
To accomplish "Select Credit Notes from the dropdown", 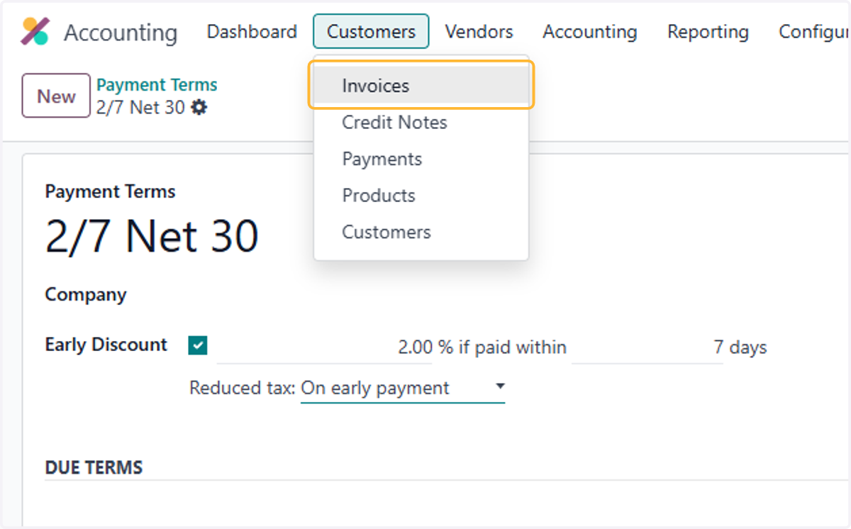I will coord(421,123).
